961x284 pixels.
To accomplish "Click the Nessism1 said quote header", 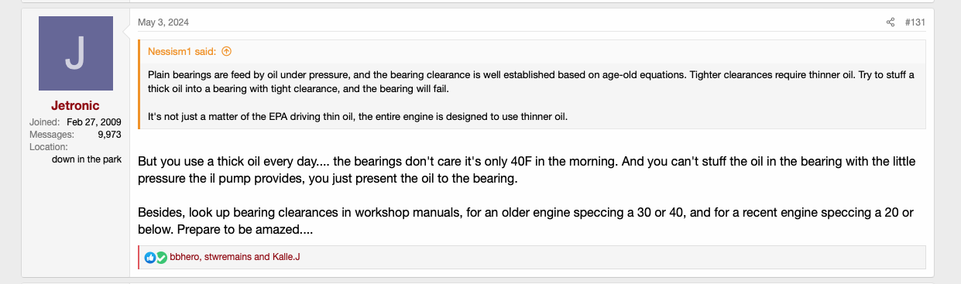I will click(x=183, y=52).
